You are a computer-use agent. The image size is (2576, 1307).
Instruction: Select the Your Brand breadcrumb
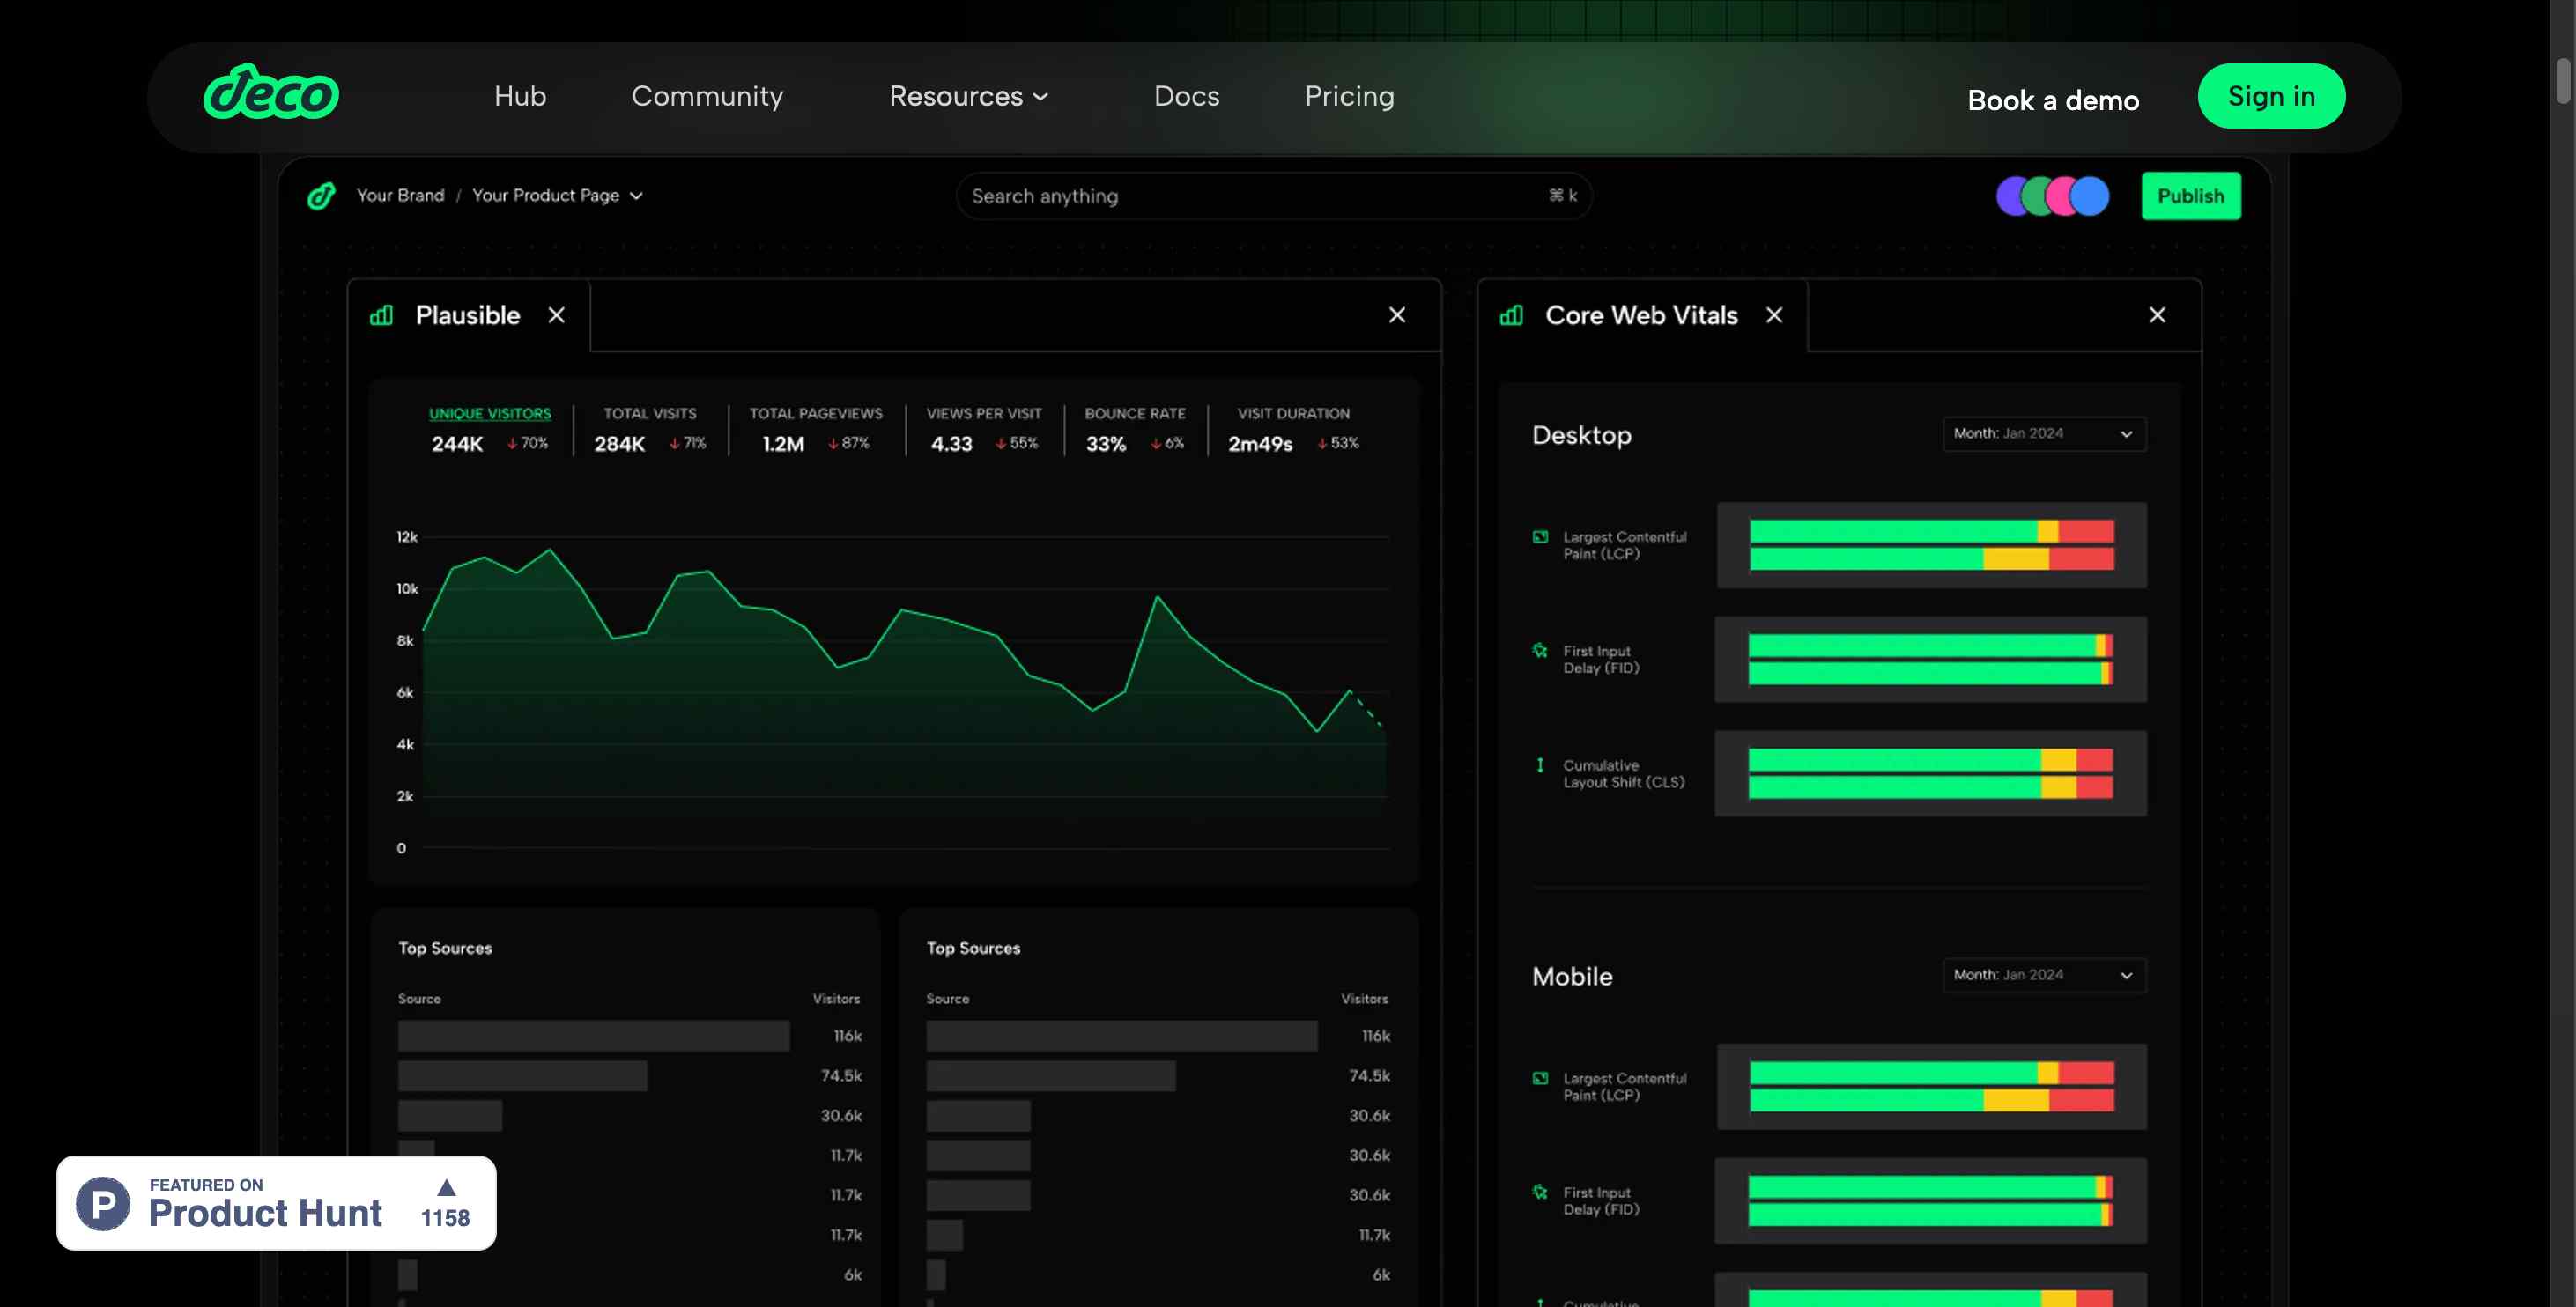[400, 196]
